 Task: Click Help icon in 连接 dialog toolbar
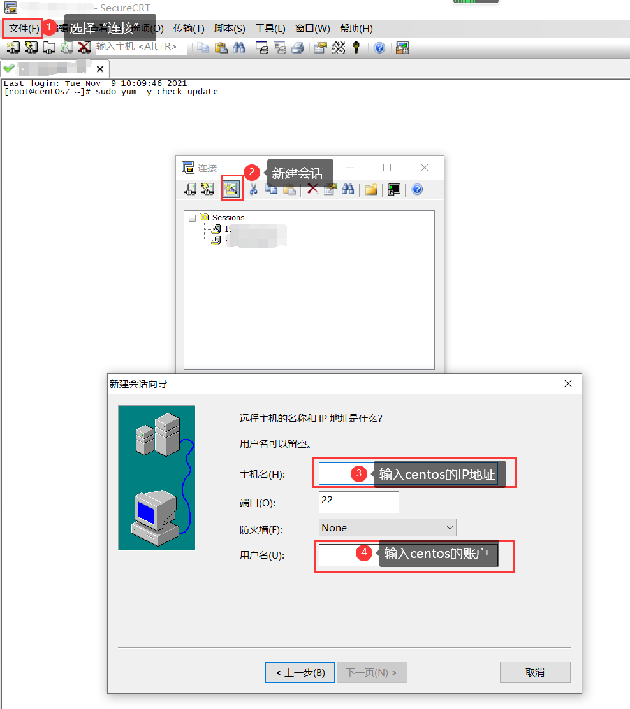click(x=417, y=189)
